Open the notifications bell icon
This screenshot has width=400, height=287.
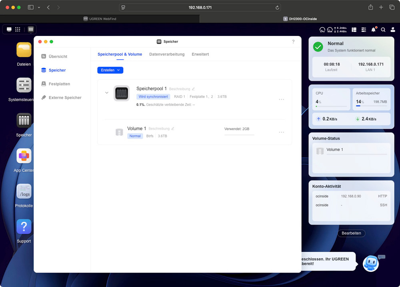[373, 30]
